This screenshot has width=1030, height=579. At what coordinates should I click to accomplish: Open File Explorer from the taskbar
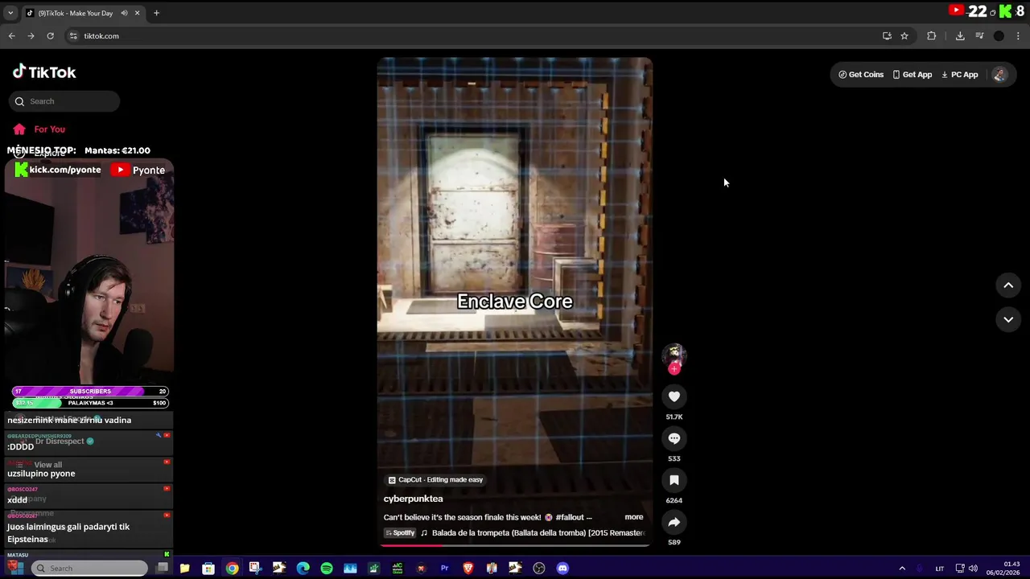184,568
